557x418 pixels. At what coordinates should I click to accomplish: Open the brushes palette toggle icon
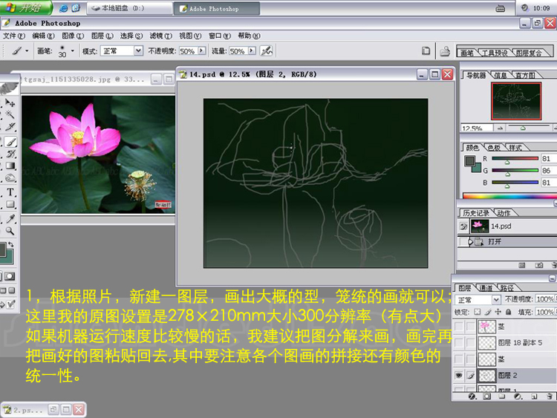click(x=426, y=50)
